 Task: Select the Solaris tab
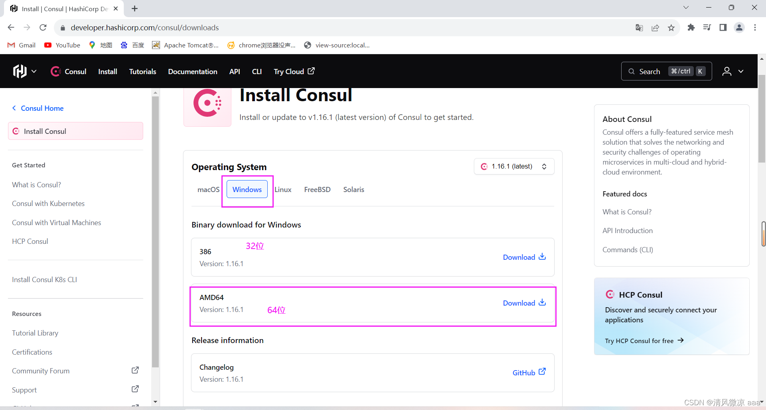[353, 190]
